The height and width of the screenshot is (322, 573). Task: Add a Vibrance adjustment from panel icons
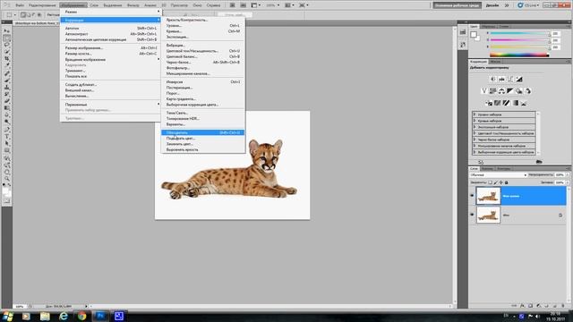pyautogui.click(x=483, y=91)
